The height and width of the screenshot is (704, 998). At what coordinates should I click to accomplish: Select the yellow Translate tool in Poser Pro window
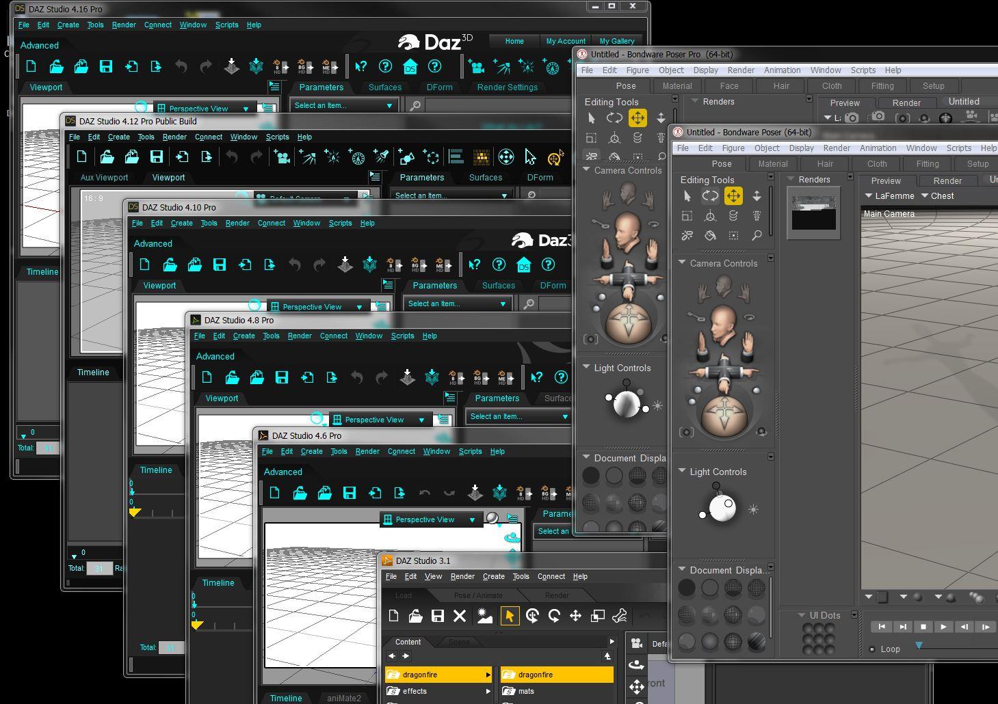click(x=638, y=118)
